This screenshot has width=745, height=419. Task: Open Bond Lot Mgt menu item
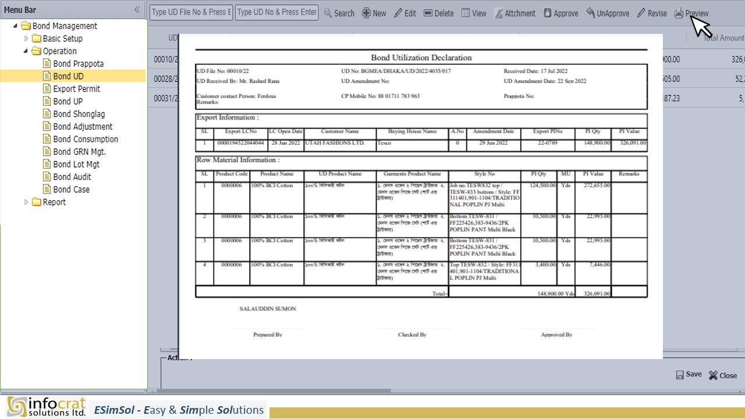point(76,164)
